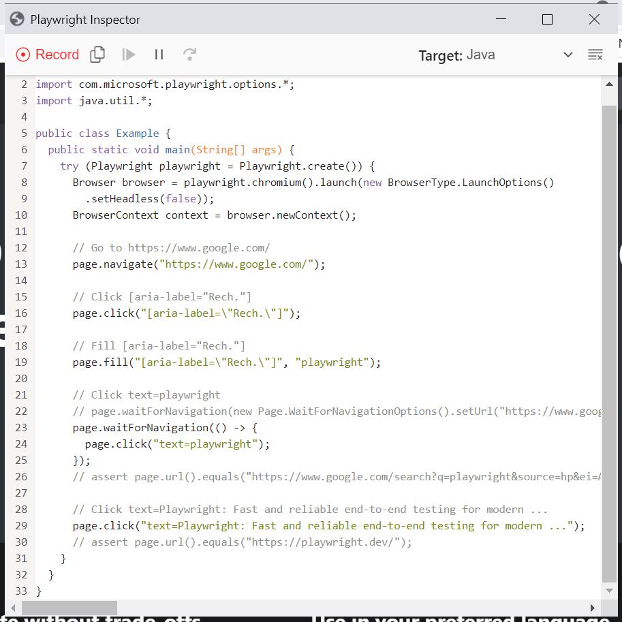Screen dimensions: 622x622
Task: Click the Step over icon
Action: pyautogui.click(x=189, y=55)
